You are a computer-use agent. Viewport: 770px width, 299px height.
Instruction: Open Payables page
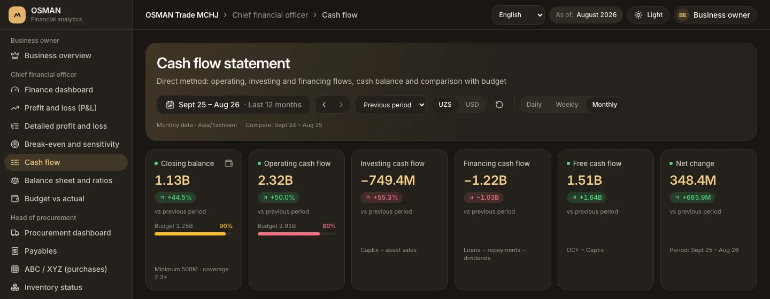click(66, 251)
